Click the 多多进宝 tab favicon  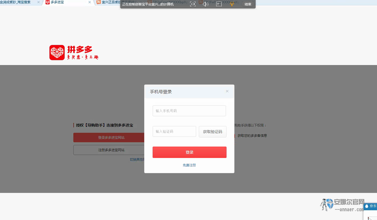pos(48,2)
